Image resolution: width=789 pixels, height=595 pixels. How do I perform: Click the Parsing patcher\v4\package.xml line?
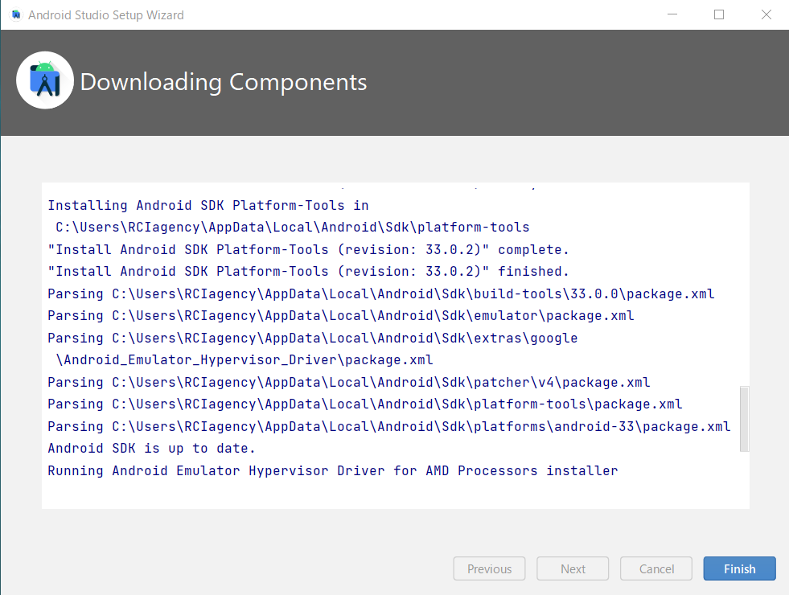pyautogui.click(x=349, y=382)
